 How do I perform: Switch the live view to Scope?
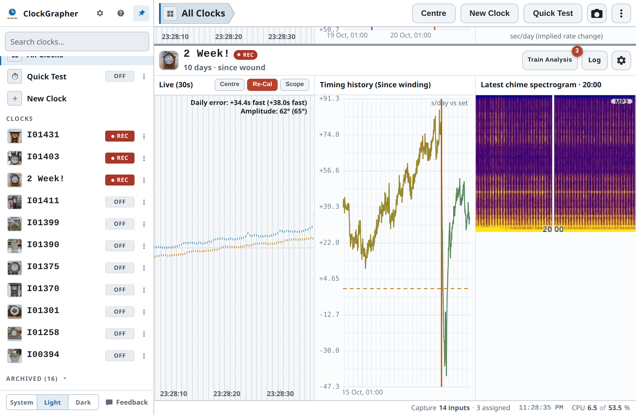click(x=294, y=85)
